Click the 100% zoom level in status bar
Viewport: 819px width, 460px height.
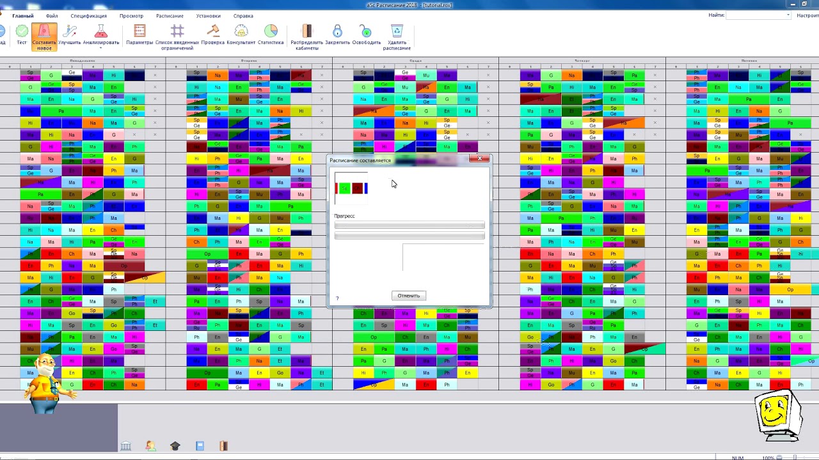pos(768,457)
